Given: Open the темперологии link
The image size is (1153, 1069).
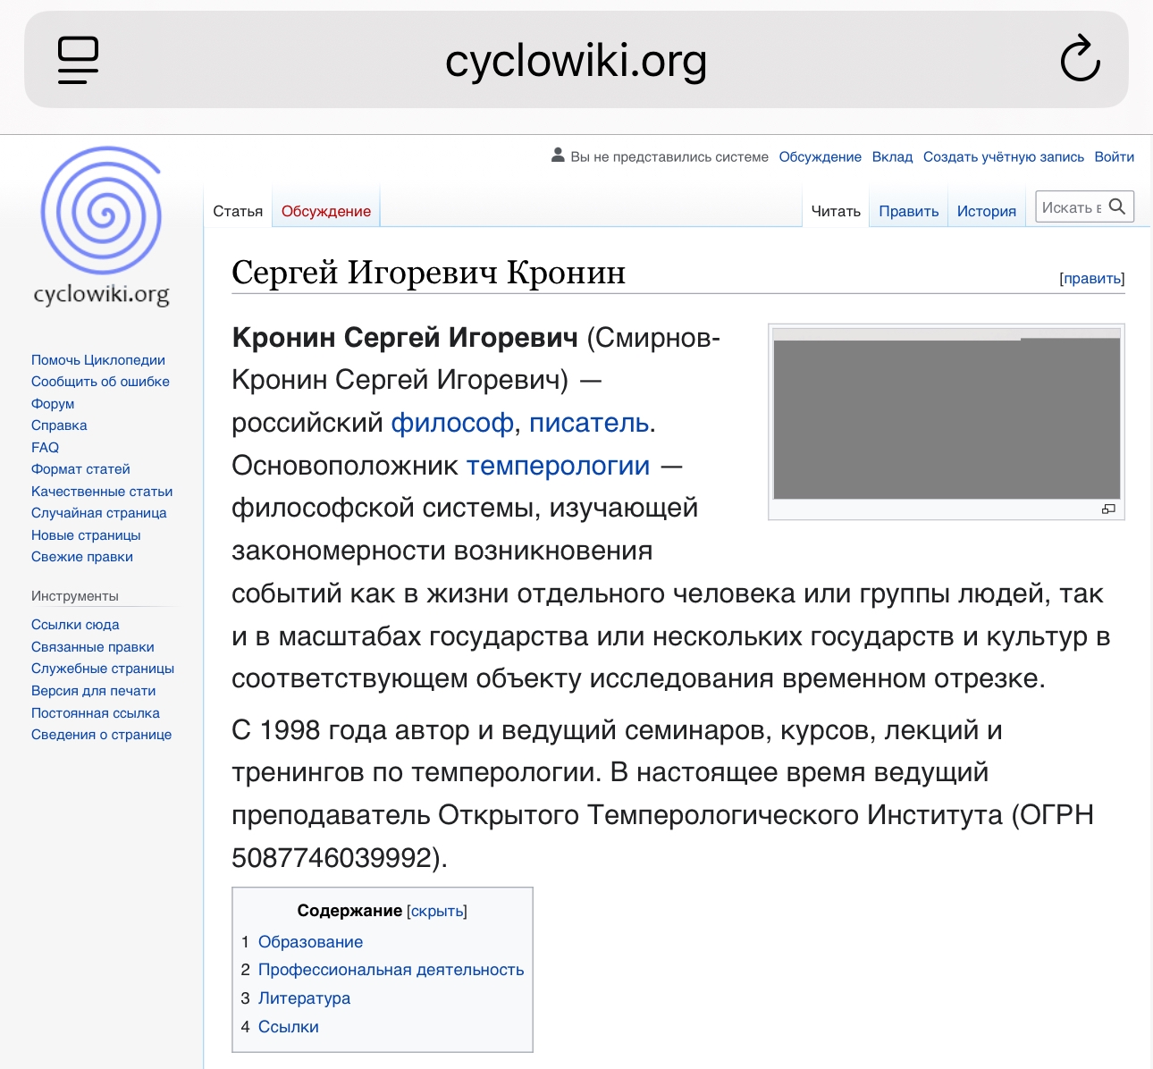Looking at the screenshot, I should click(x=558, y=465).
